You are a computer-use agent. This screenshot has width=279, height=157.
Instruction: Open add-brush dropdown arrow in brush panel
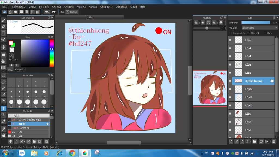pyautogui.click(x=24, y=141)
